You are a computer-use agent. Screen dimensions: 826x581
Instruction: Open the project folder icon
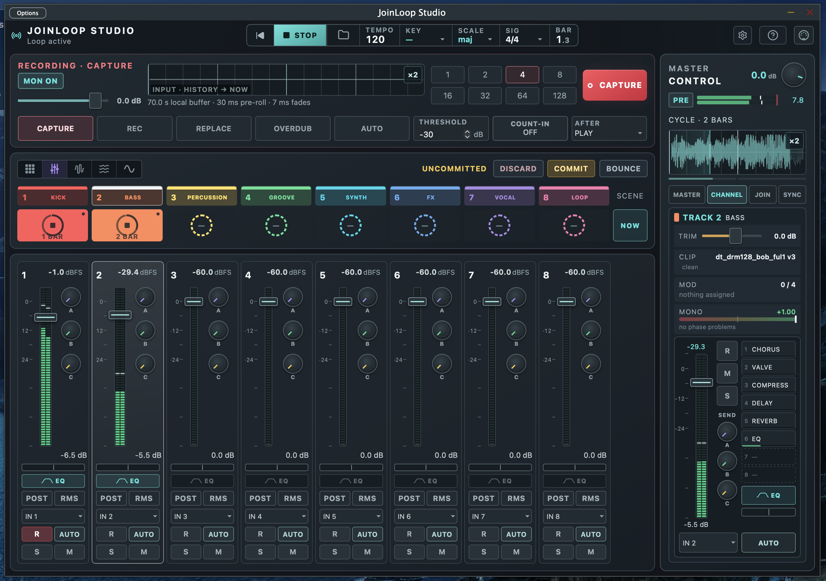point(343,35)
